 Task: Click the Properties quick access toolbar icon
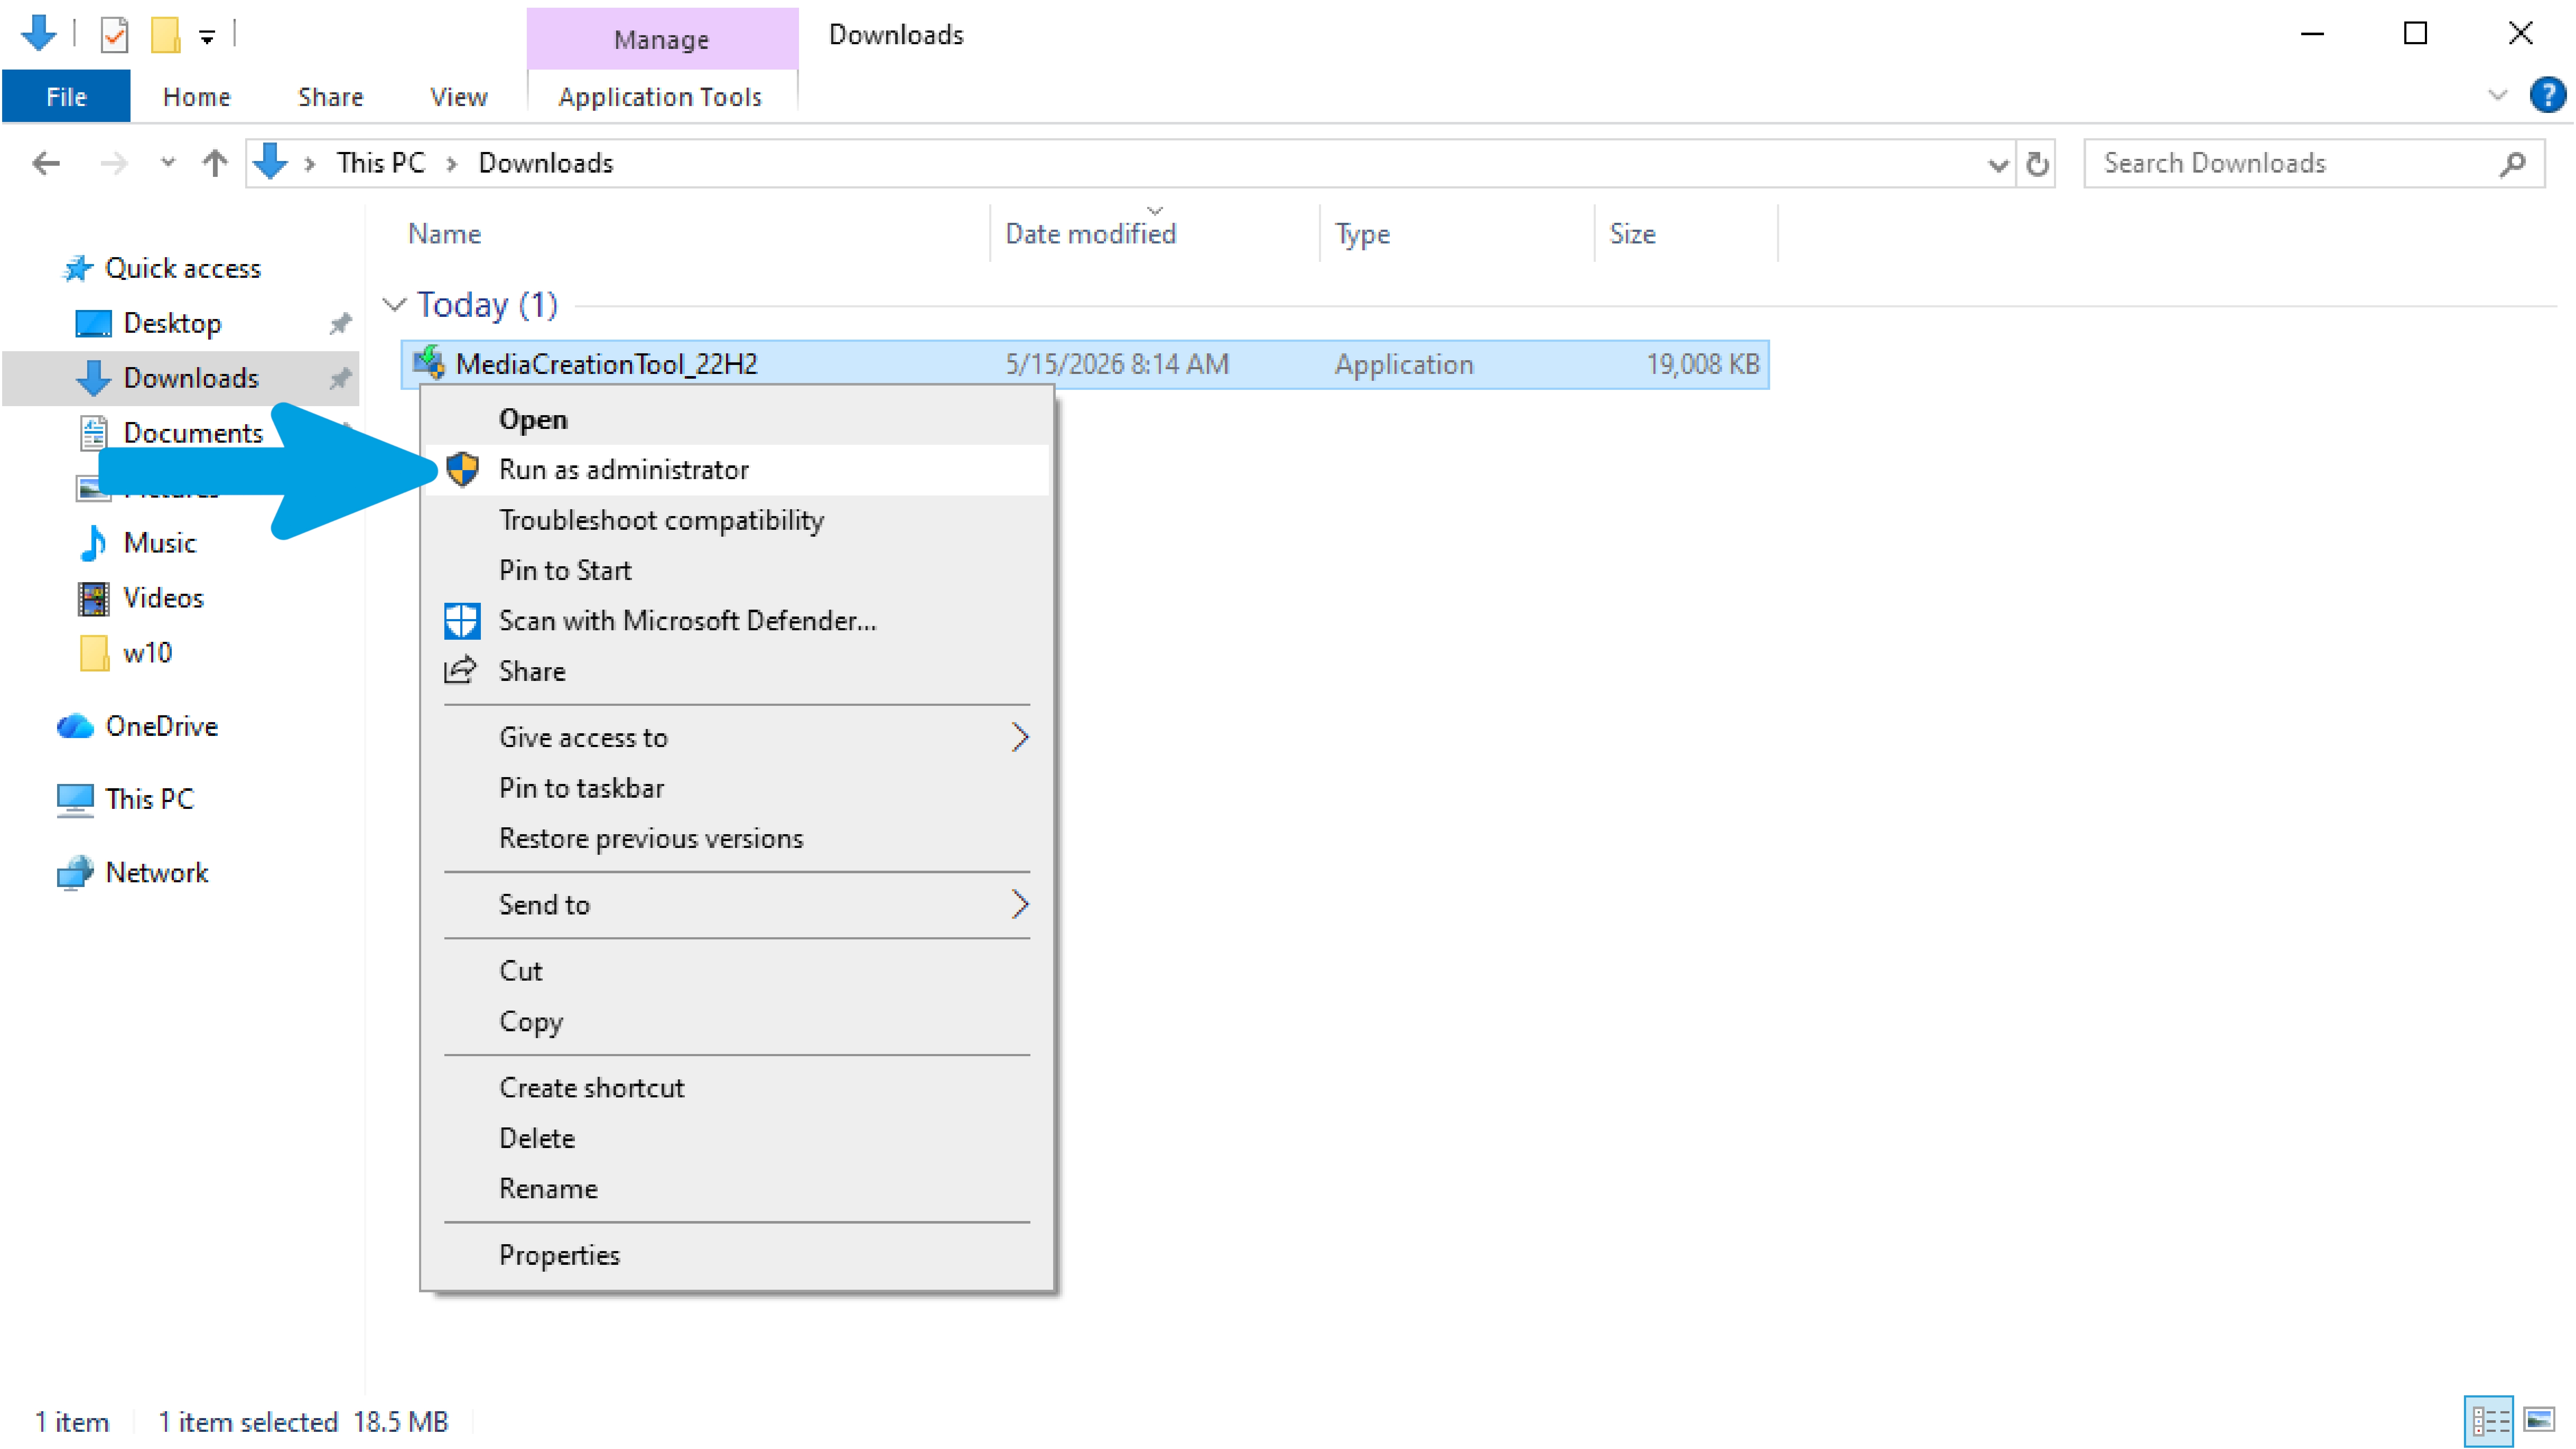(114, 35)
